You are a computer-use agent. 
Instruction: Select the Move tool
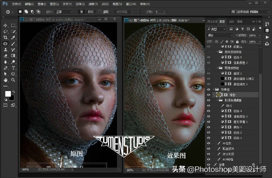coord(5,25)
